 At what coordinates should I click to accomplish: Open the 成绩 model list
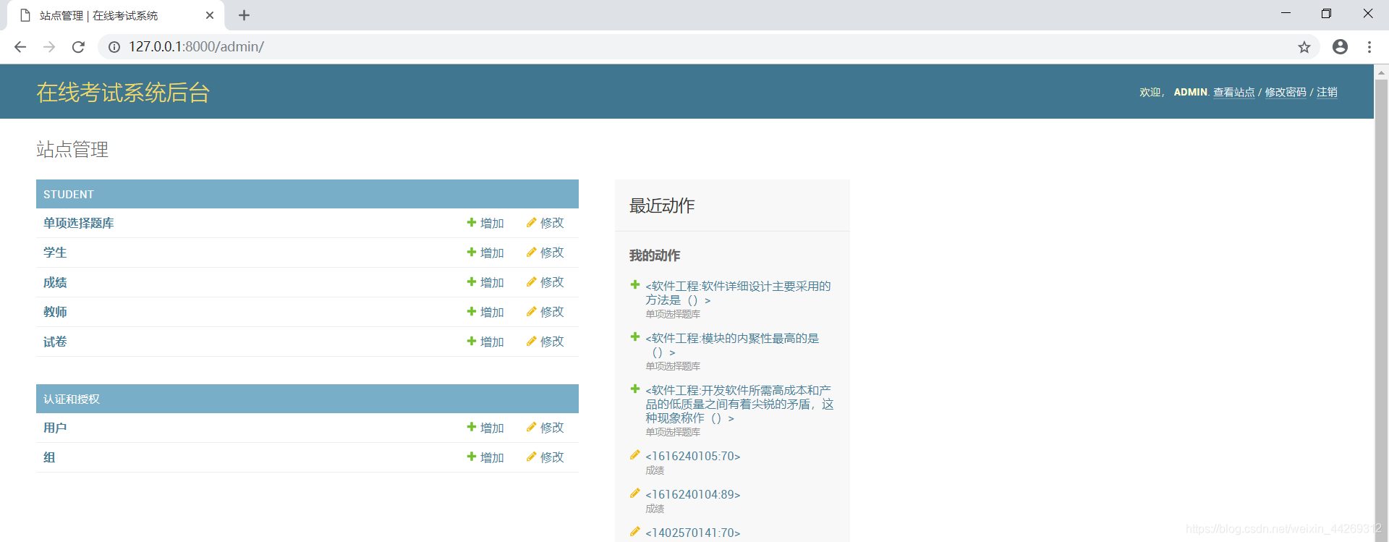[x=55, y=282]
